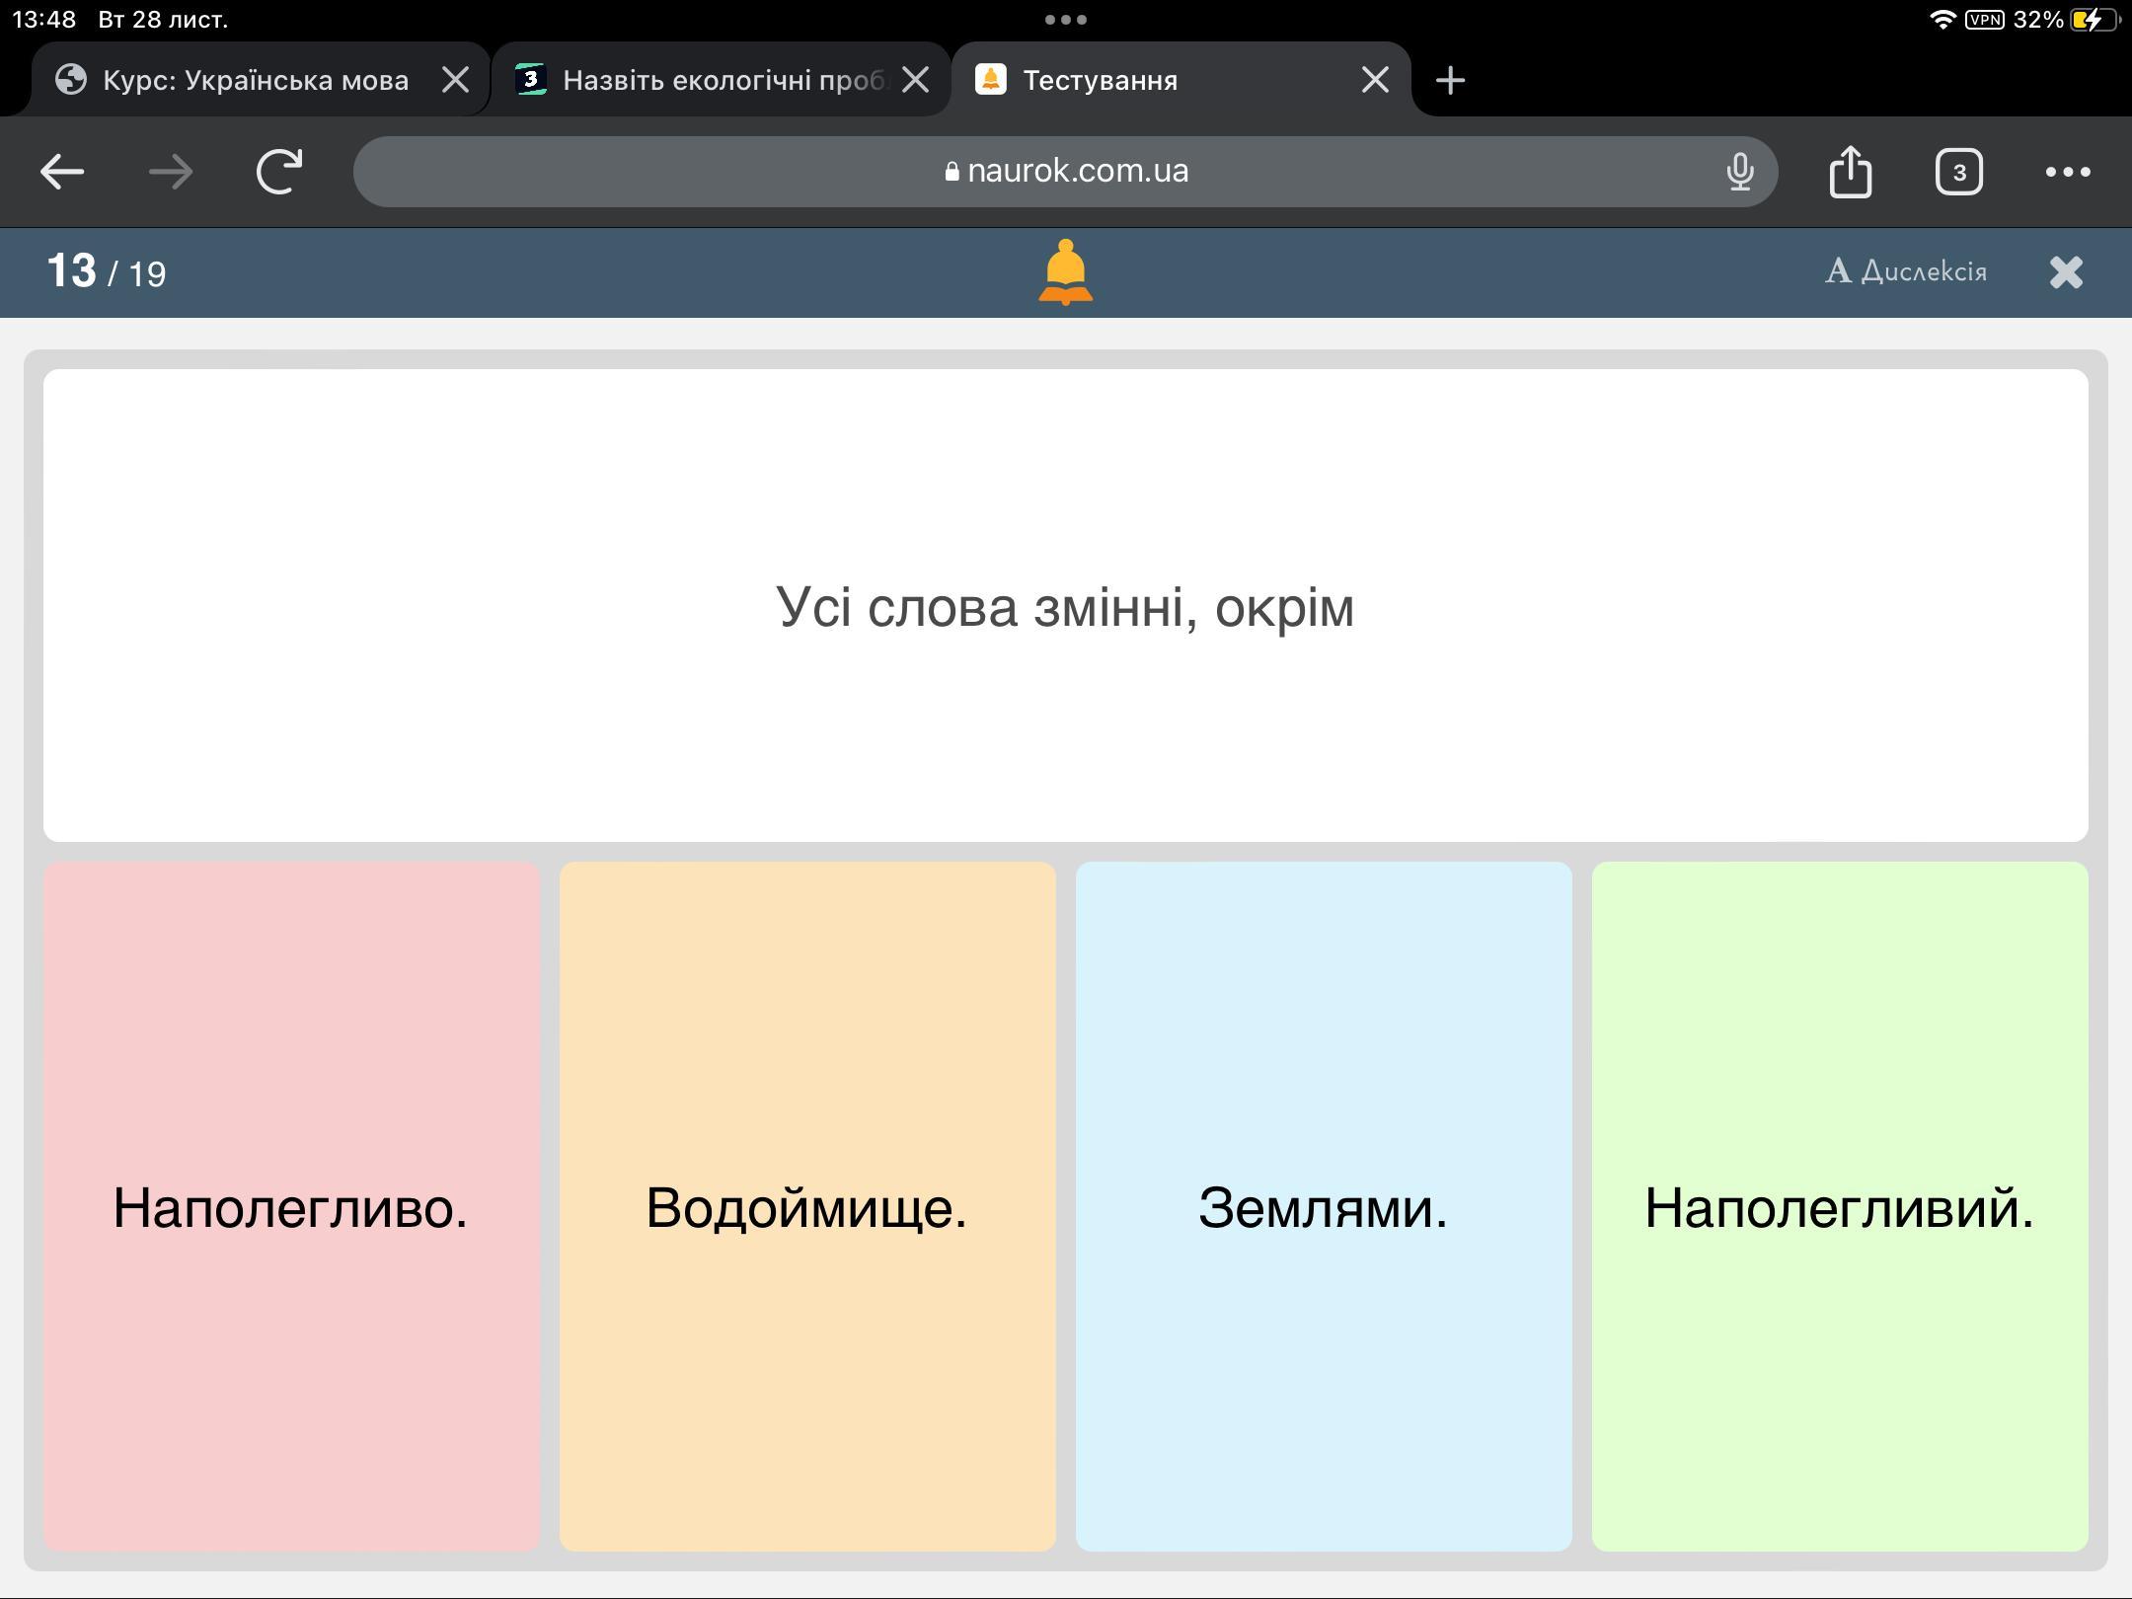Viewport: 2132px width, 1599px height.
Task: Choose the answer Водоймище.
Action: [807, 1206]
